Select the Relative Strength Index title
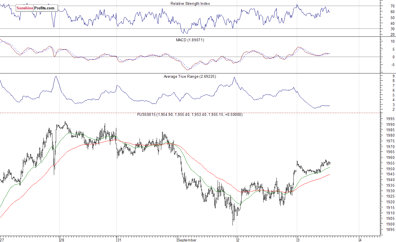396x242 pixels. pyautogui.click(x=190, y=3)
